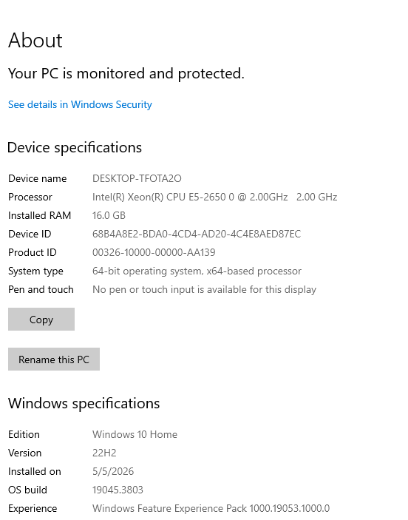This screenshot has height=520, width=408.
Task: Click the Version value 22H2
Action: pos(104,453)
